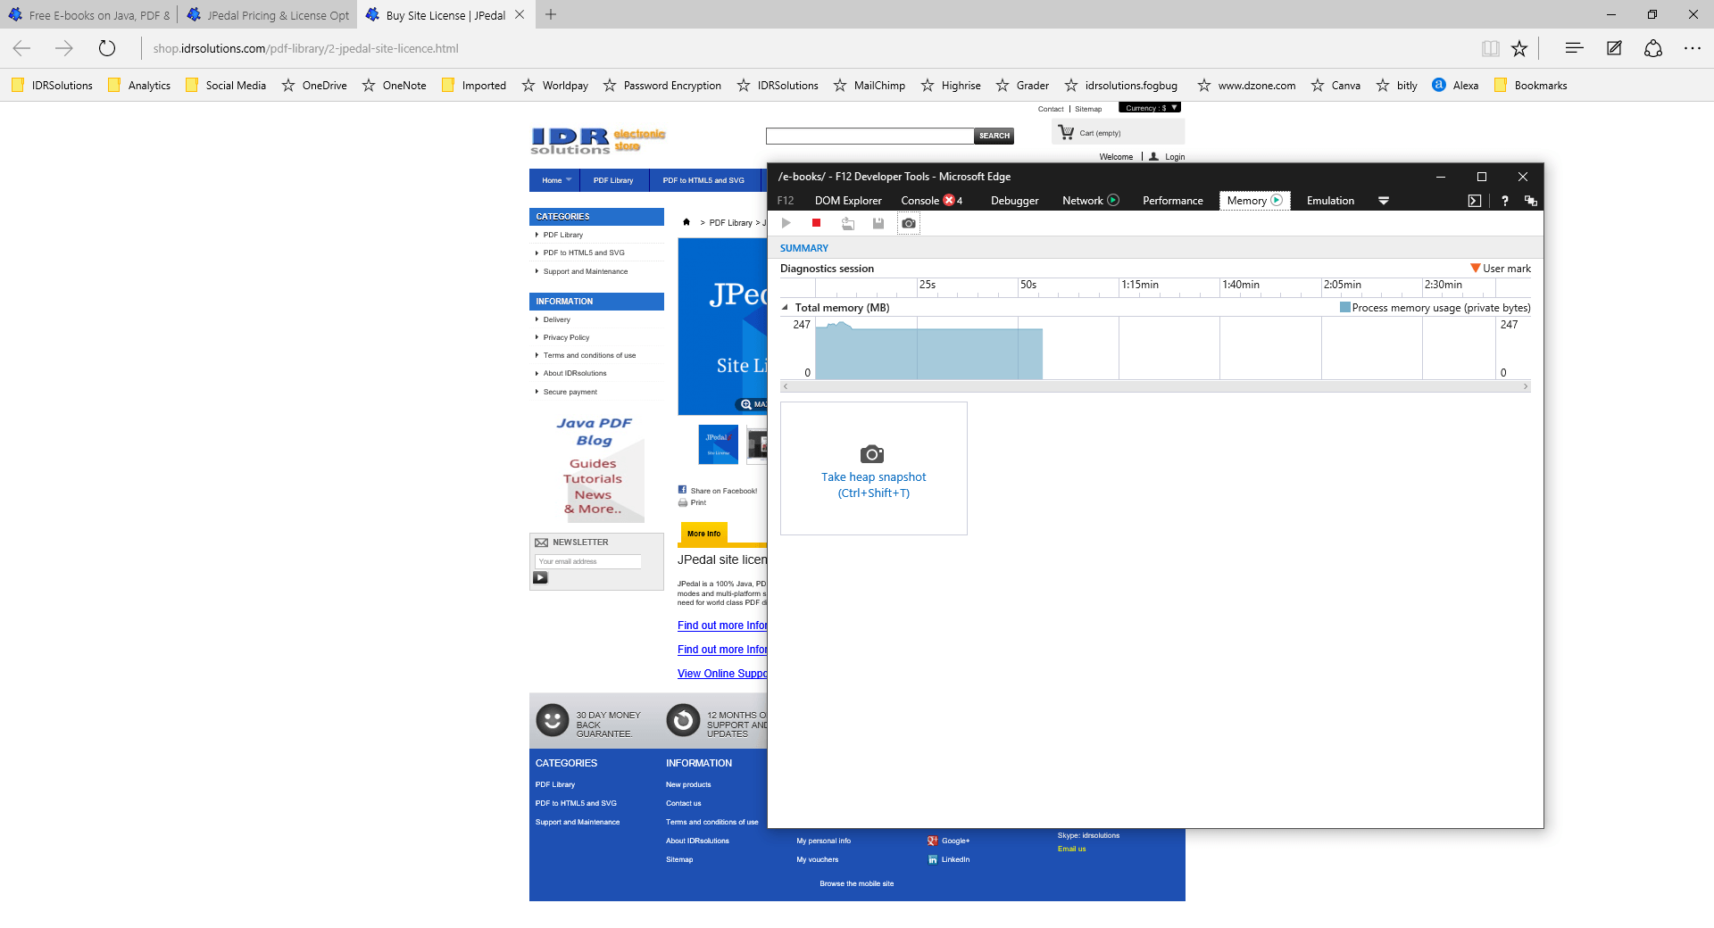The image size is (1714, 928).
Task: Open the Edge Share icon
Action: (x=1653, y=48)
